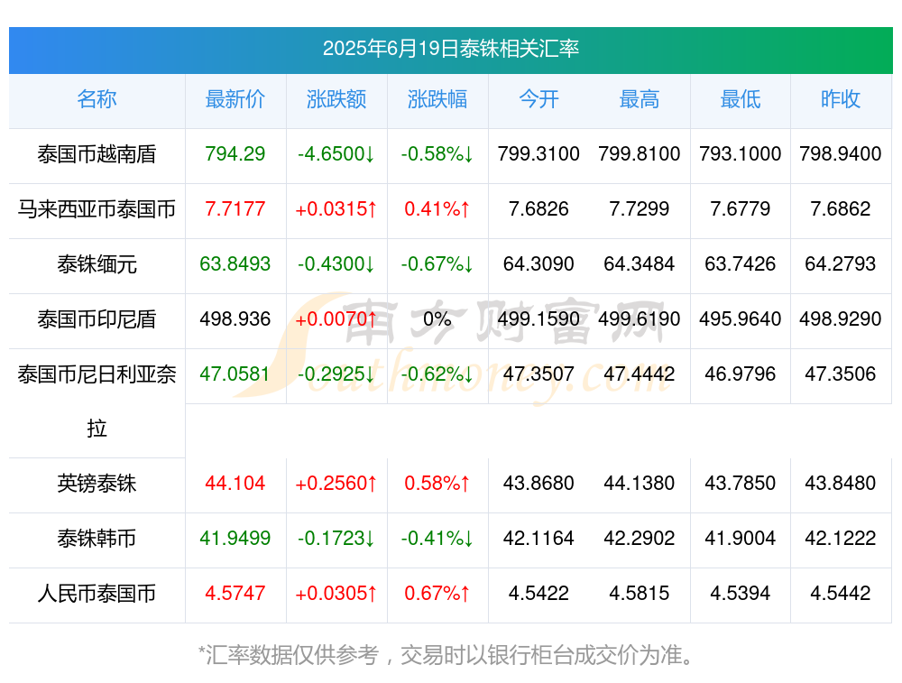The height and width of the screenshot is (683, 902).
Task: Click opening value 499.1590
Action: tap(538, 318)
